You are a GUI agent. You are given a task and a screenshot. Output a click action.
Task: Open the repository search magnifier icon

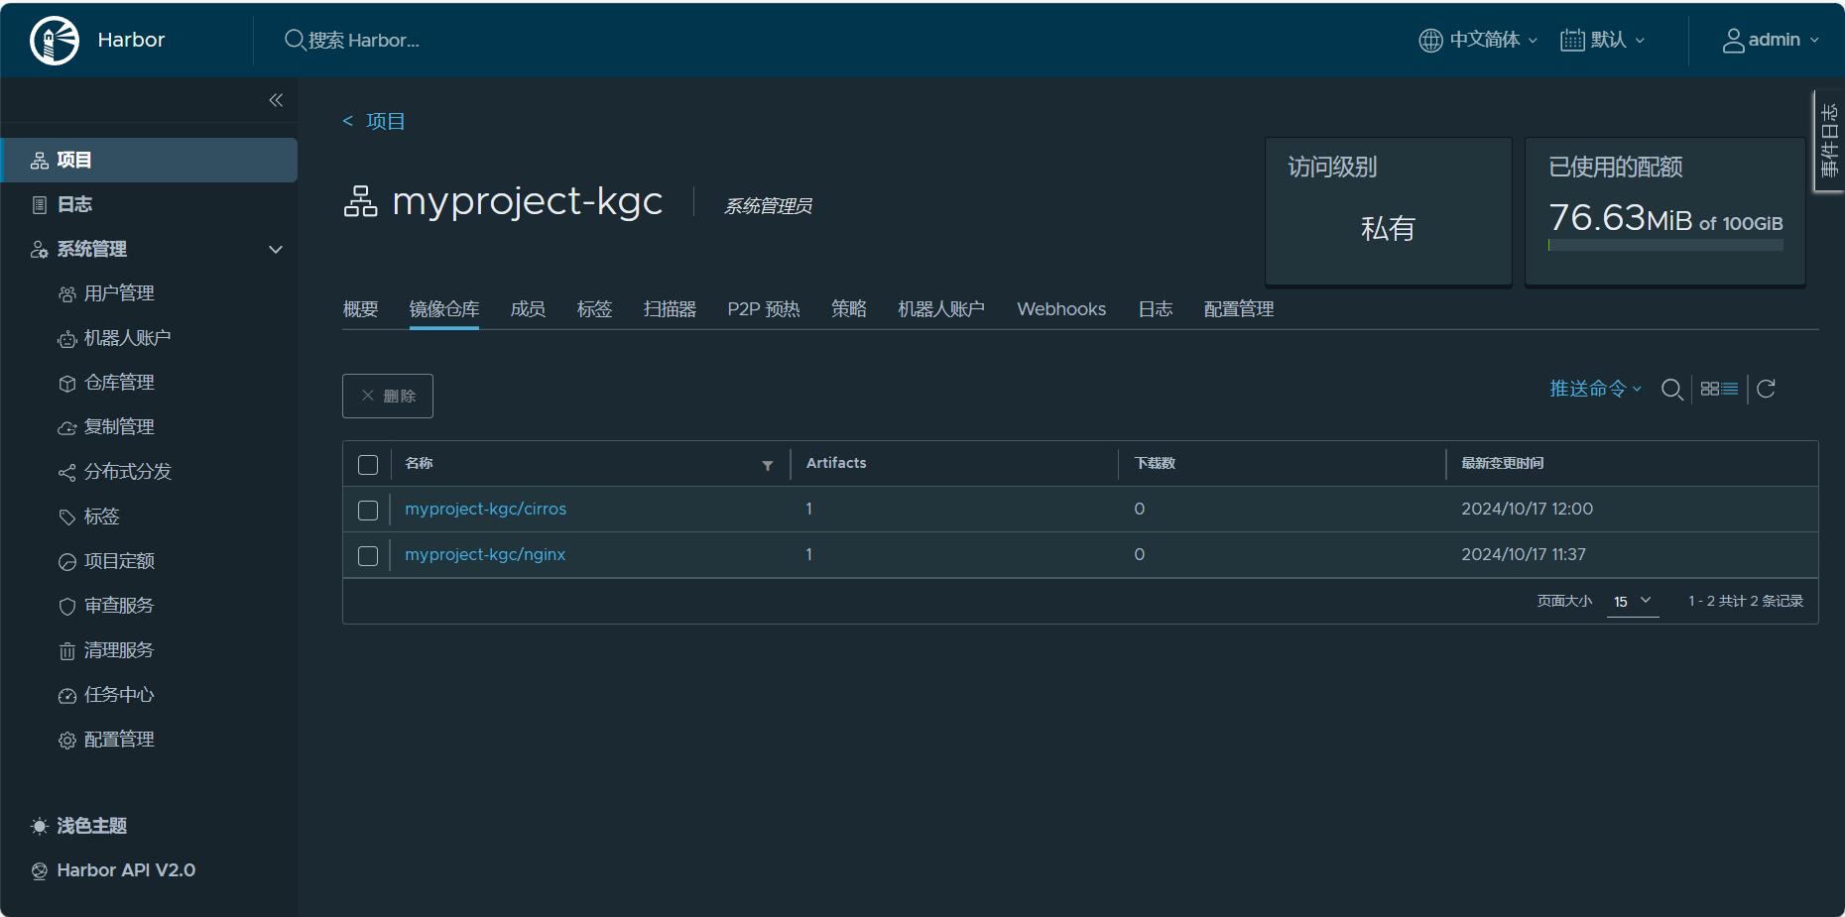point(1671,390)
